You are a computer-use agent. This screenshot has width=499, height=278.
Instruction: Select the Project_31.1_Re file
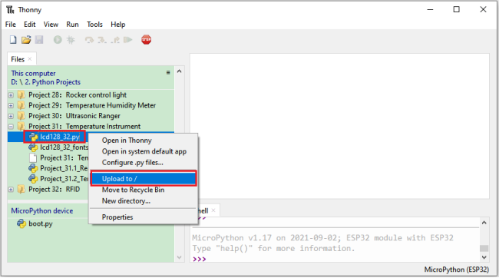64,168
